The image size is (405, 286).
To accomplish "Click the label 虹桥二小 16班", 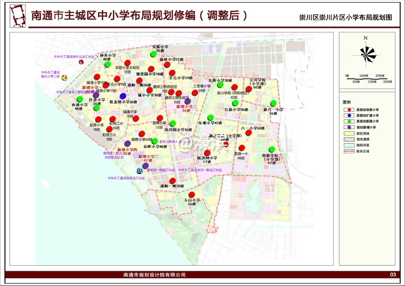I will coord(116,126).
